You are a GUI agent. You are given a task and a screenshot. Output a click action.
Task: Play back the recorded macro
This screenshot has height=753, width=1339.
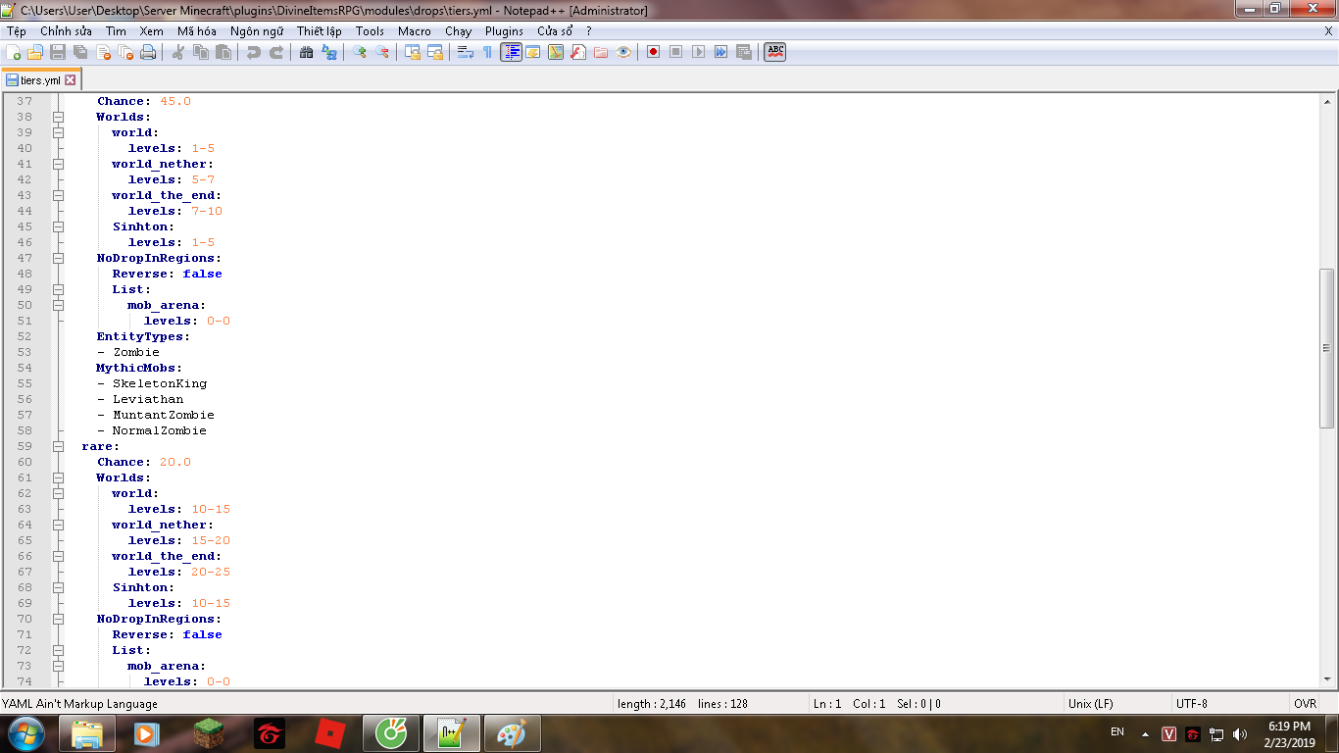coord(698,52)
